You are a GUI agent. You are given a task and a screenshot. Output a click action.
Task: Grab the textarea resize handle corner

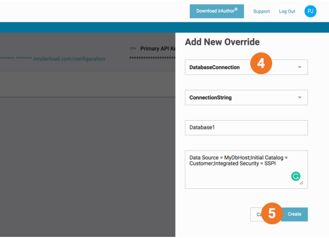coord(302,183)
